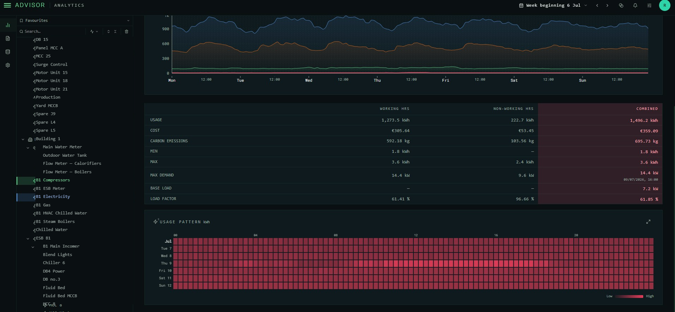The image size is (675, 312).
Task: Select B1 HVAC Chilled Water
Action: [61, 213]
